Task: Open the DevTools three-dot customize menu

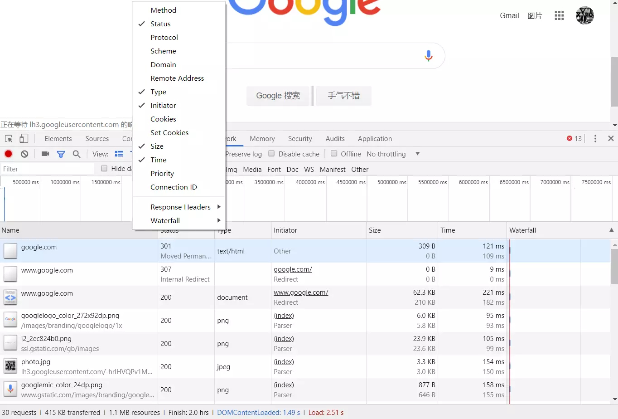Action: 595,138
